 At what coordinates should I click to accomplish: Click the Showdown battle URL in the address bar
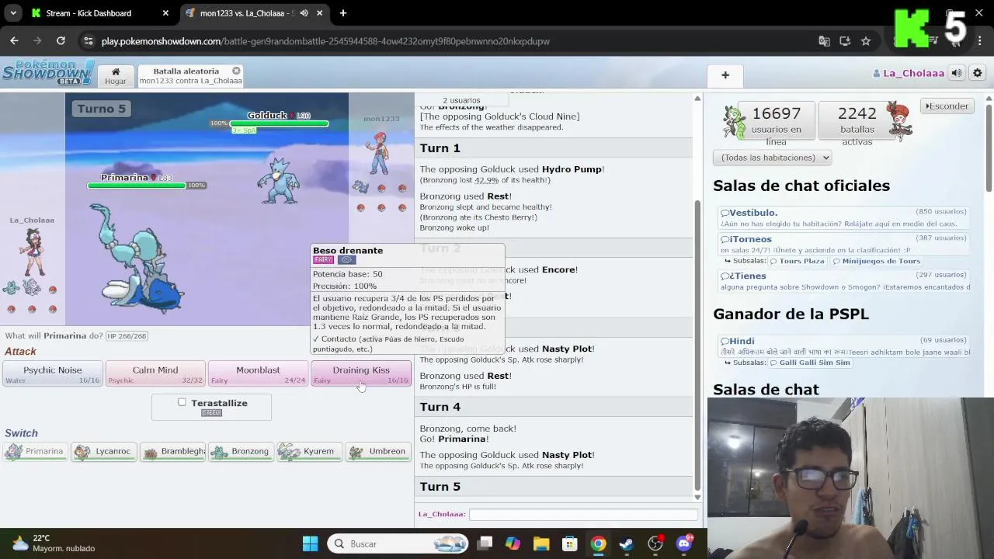(x=325, y=41)
